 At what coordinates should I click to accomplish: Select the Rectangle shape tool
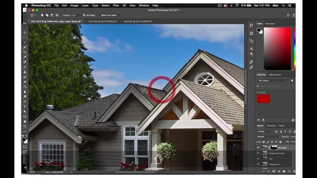25,117
